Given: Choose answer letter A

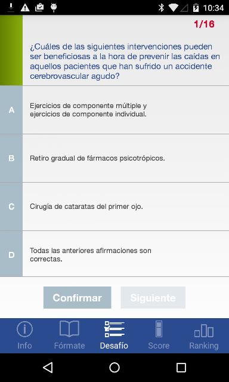Looking at the screenshot, I should point(11,110).
